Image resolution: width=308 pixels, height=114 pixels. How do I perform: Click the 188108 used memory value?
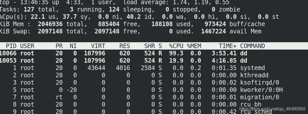pos(162,24)
